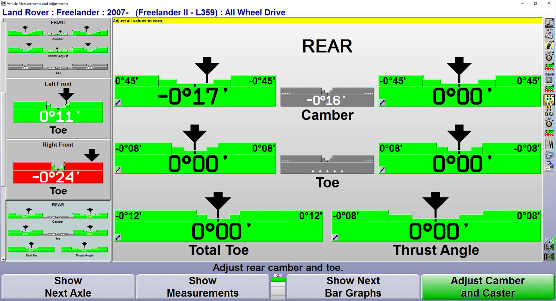The height and width of the screenshot is (301, 556).
Task: Click the Thrust Angle bar graph
Action: tap(436, 226)
